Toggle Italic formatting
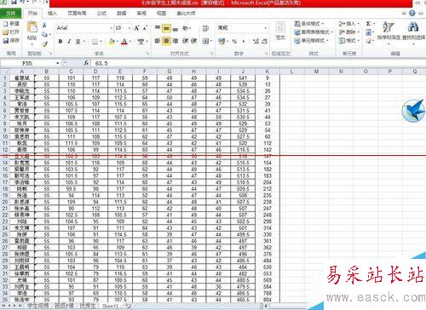This screenshot has height=310, width=426. 69,42
